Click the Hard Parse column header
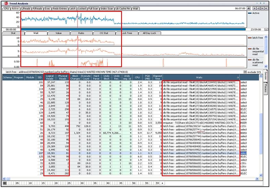The height and width of the screenshot is (188, 270). (96, 77)
